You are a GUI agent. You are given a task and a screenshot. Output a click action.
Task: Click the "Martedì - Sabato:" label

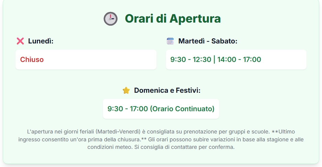[208, 41]
